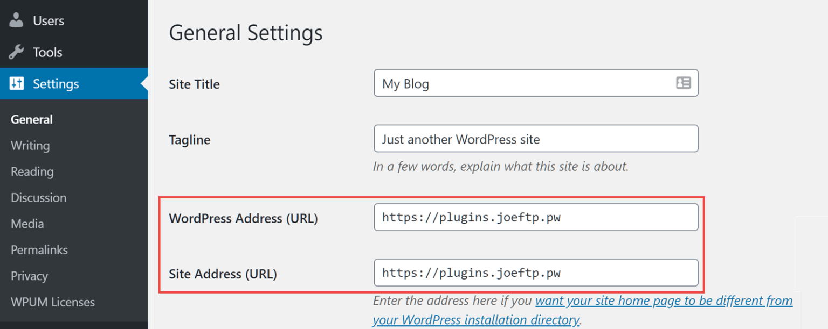
Task: Go to Permalinks settings
Action: (39, 250)
